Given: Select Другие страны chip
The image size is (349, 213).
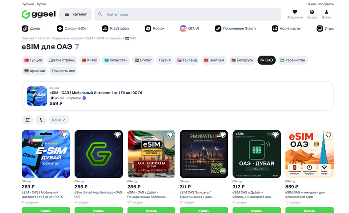Looking at the screenshot, I should point(62,60).
